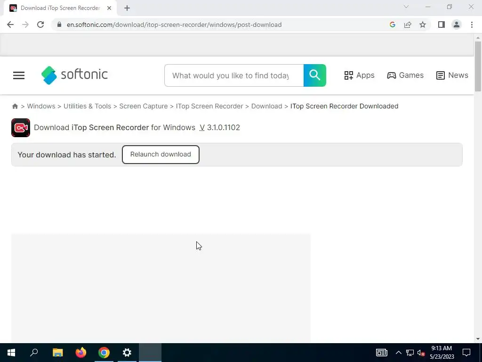Image resolution: width=482 pixels, height=362 pixels.
Task: Open the Apps section
Action: tap(359, 75)
